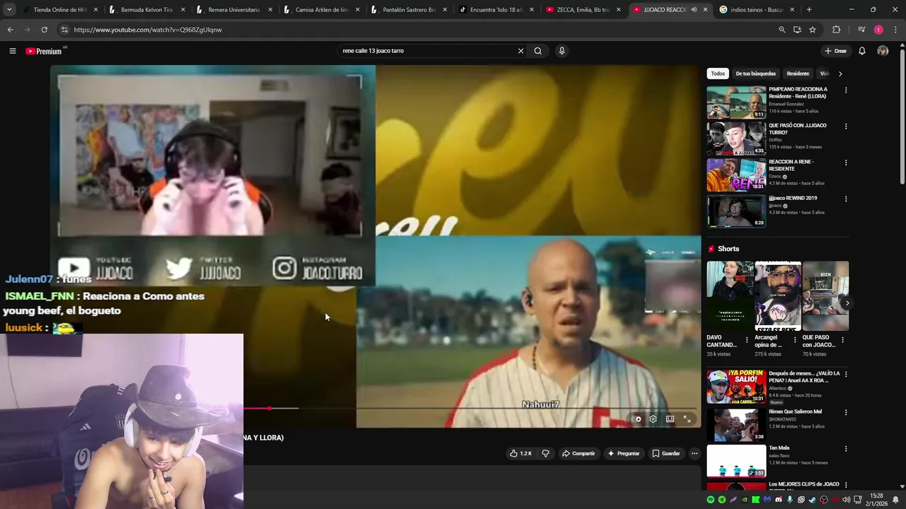Open Rimas Que Salieron Mal title
The width and height of the screenshot is (906, 509).
tap(795, 411)
